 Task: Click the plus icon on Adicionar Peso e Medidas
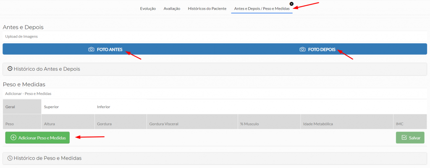[x=13, y=137]
